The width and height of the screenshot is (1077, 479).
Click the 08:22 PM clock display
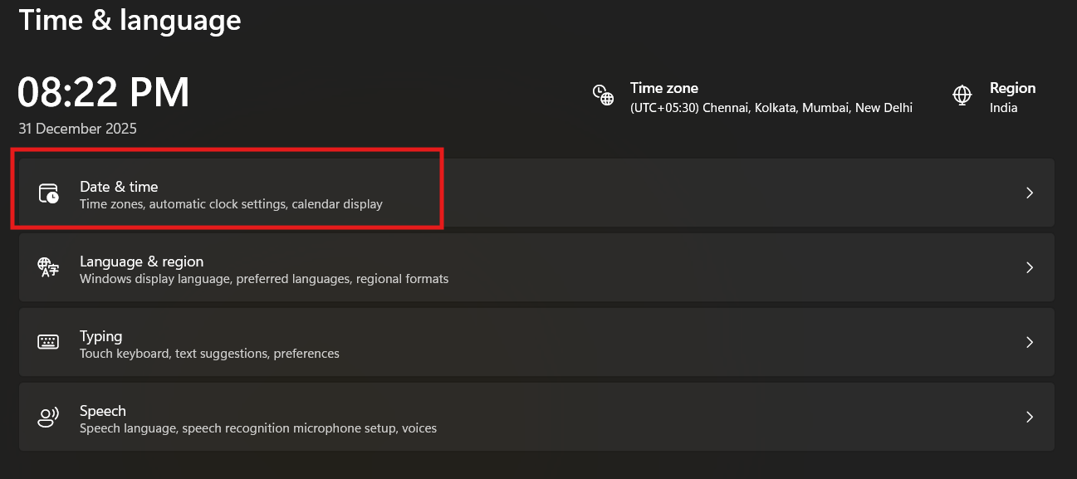[x=104, y=92]
